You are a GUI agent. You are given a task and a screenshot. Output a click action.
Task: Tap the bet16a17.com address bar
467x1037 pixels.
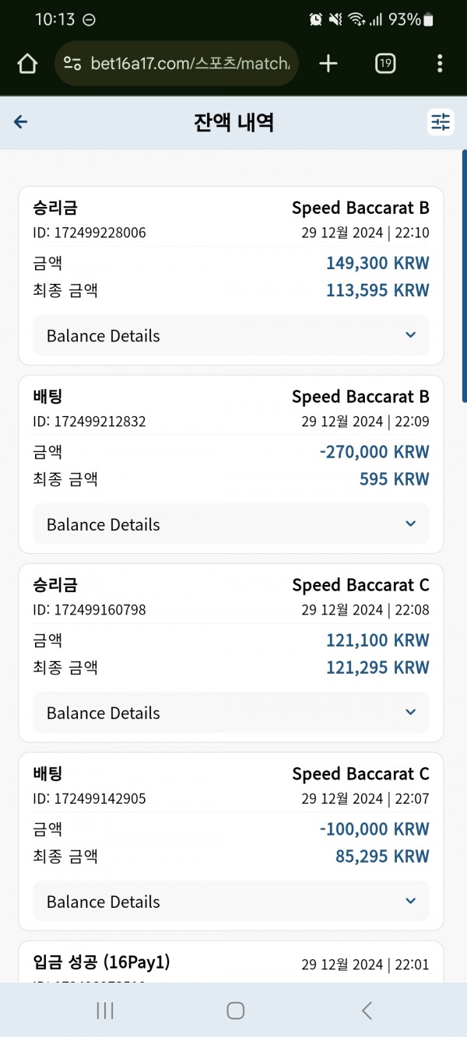coord(177,64)
